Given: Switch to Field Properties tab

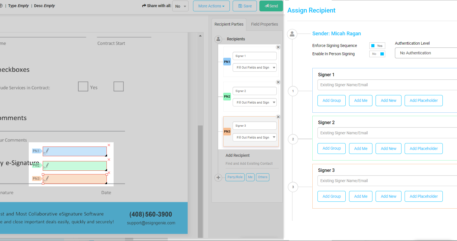Looking at the screenshot, I should tap(265, 24).
